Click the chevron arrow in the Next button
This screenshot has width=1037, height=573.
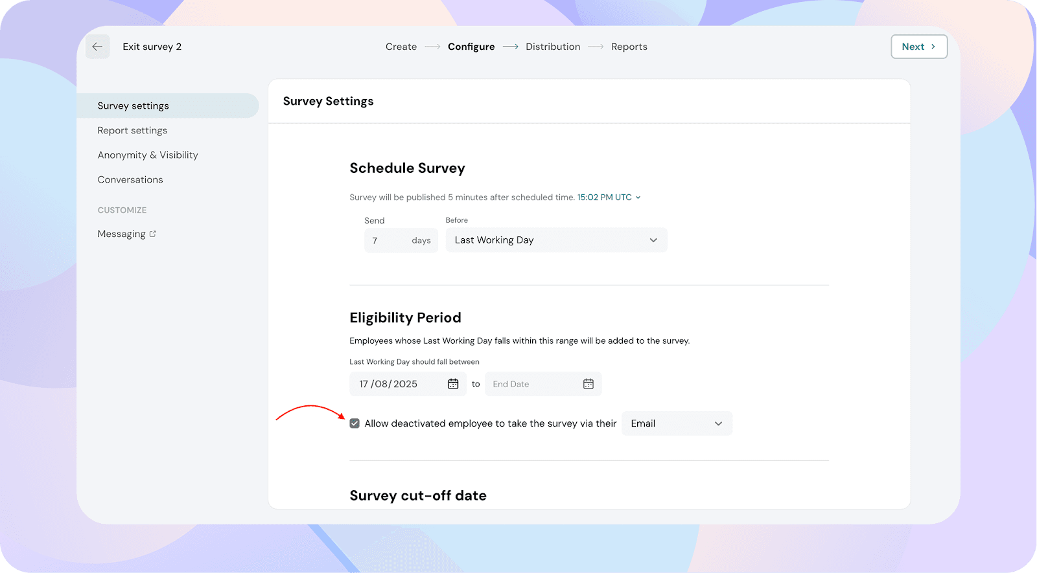click(933, 47)
